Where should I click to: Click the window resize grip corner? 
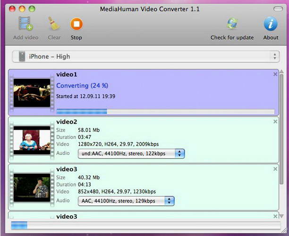284,230
